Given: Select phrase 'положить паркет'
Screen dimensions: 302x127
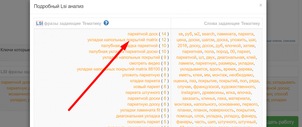Looking at the screenshot, I should click(x=143, y=122).
